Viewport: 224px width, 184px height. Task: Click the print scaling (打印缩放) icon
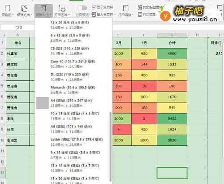click(x=125, y=8)
